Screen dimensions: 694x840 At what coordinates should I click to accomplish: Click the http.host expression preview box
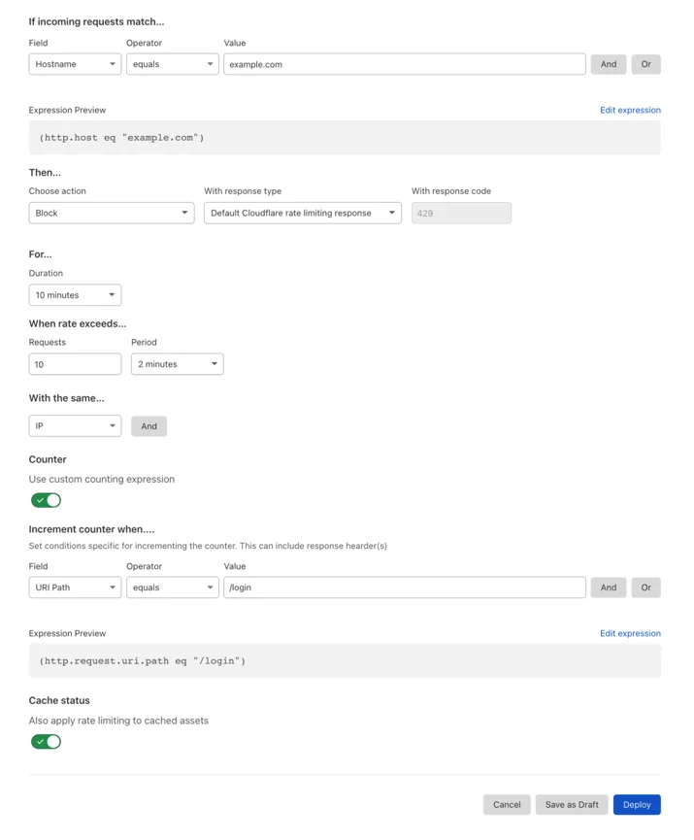[x=345, y=138]
